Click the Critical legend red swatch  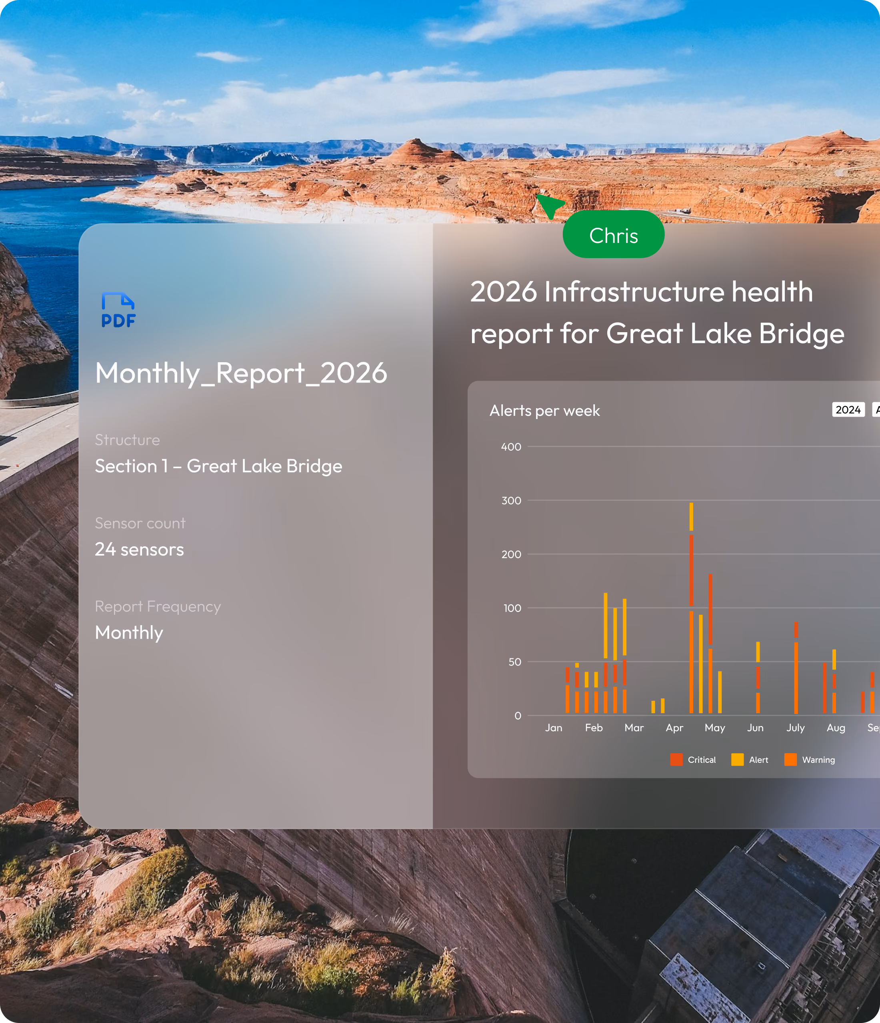pos(676,760)
